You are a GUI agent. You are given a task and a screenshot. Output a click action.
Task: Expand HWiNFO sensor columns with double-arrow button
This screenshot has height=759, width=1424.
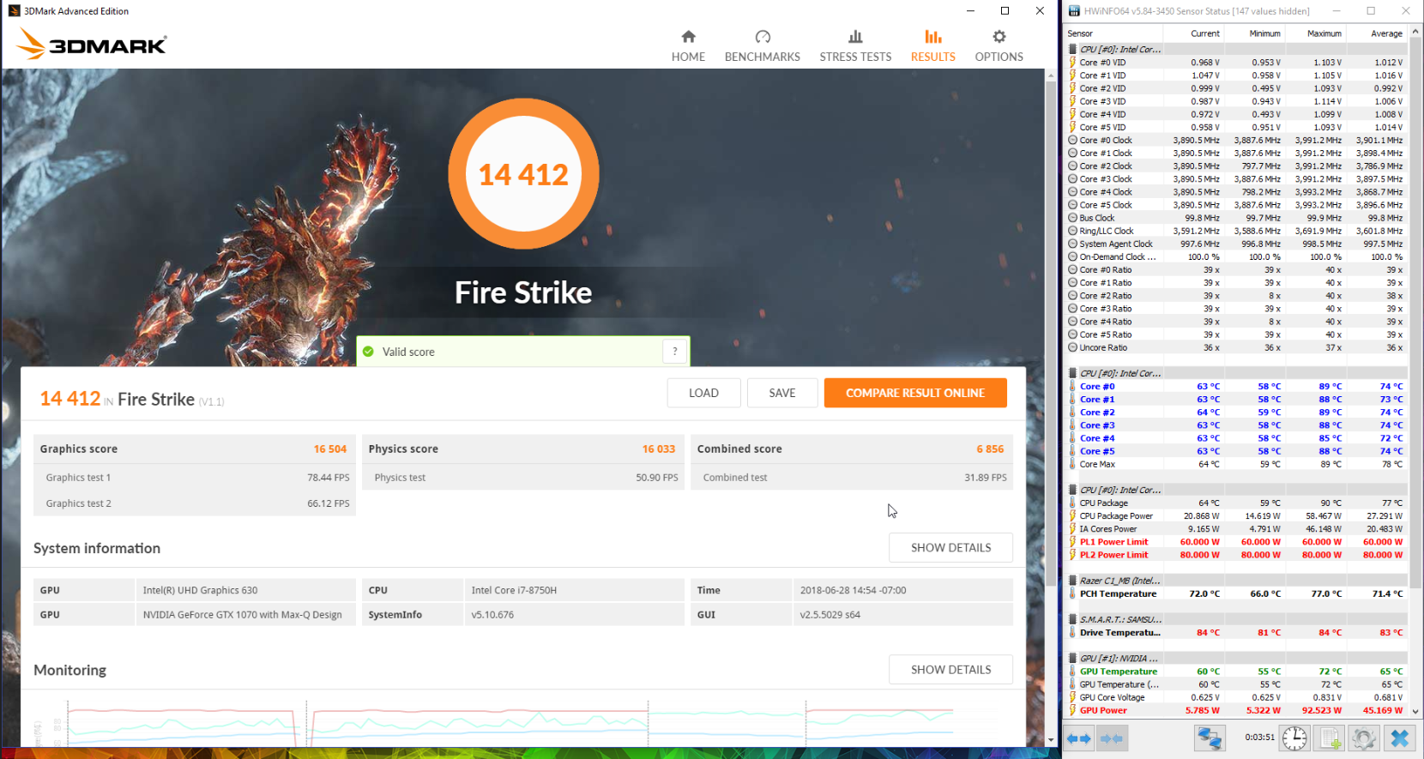click(x=1079, y=738)
